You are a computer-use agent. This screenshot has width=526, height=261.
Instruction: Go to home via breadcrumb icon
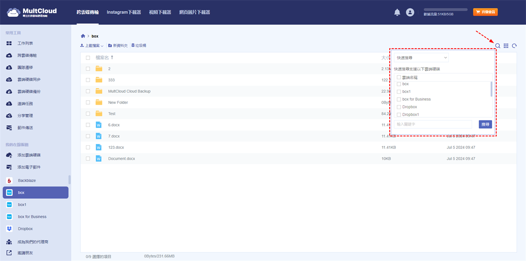tap(83, 36)
